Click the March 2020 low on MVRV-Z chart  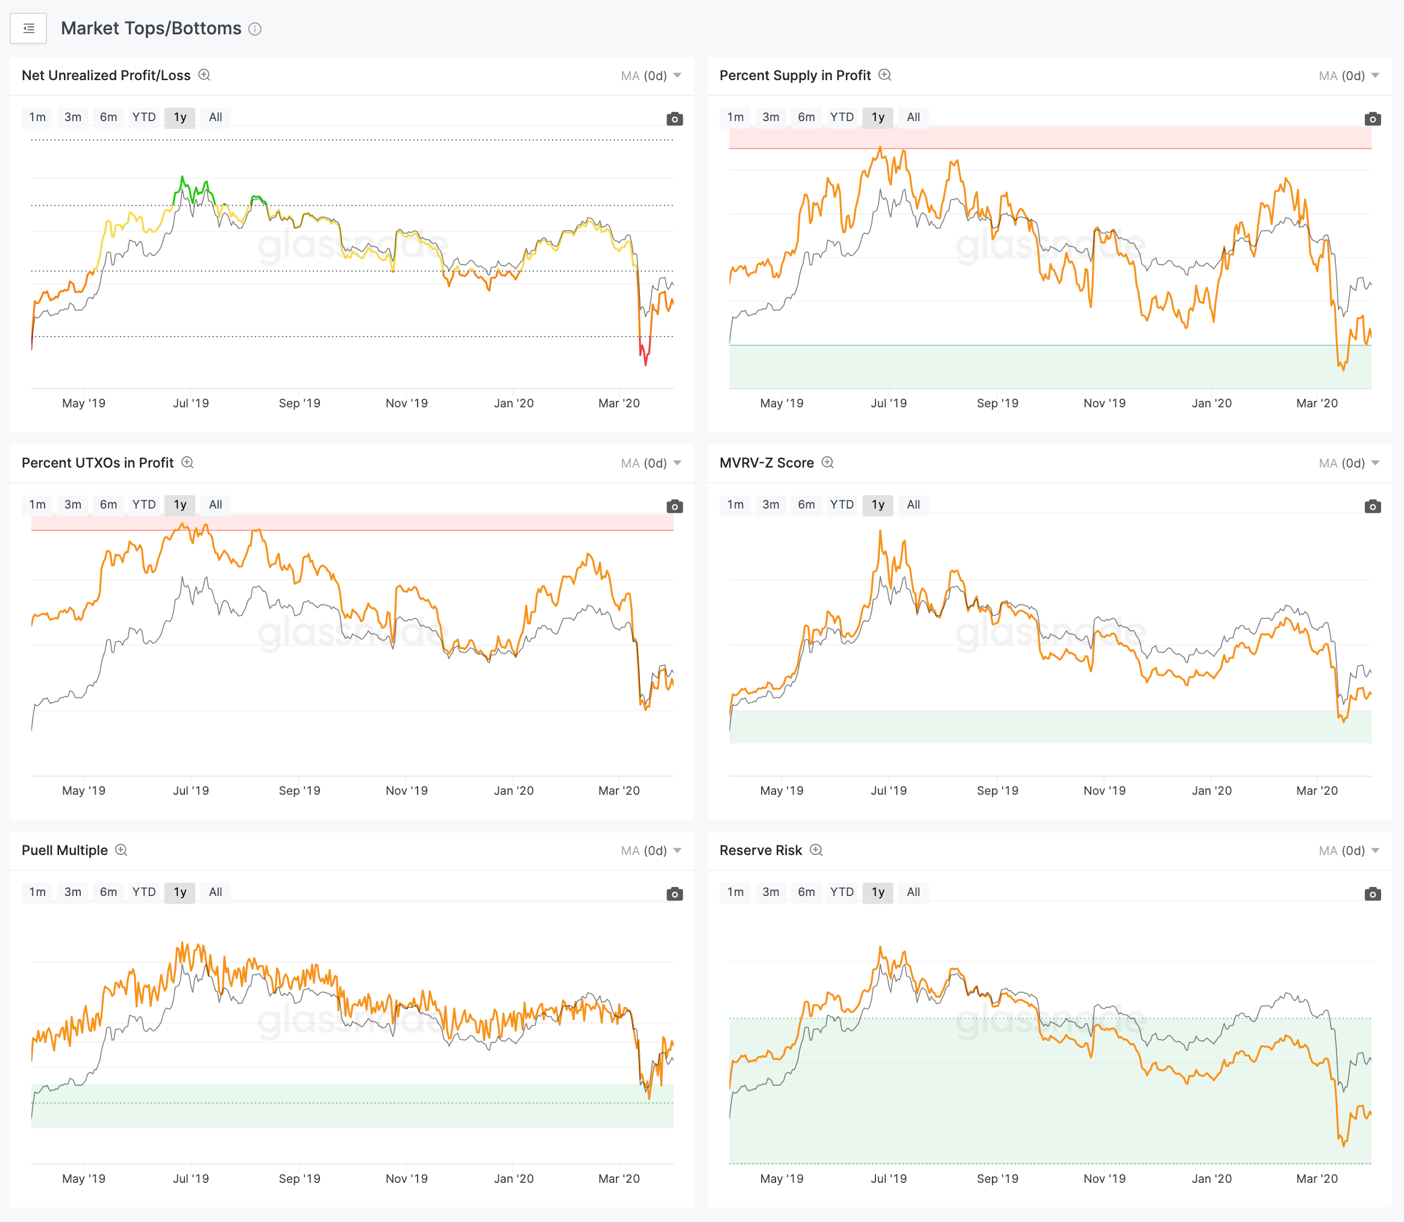(x=1343, y=721)
